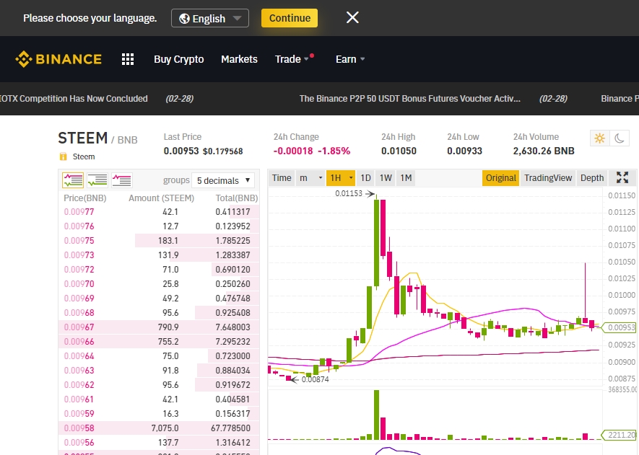Click the Last Price value 0.00953
This screenshot has height=455, width=639.
181,151
